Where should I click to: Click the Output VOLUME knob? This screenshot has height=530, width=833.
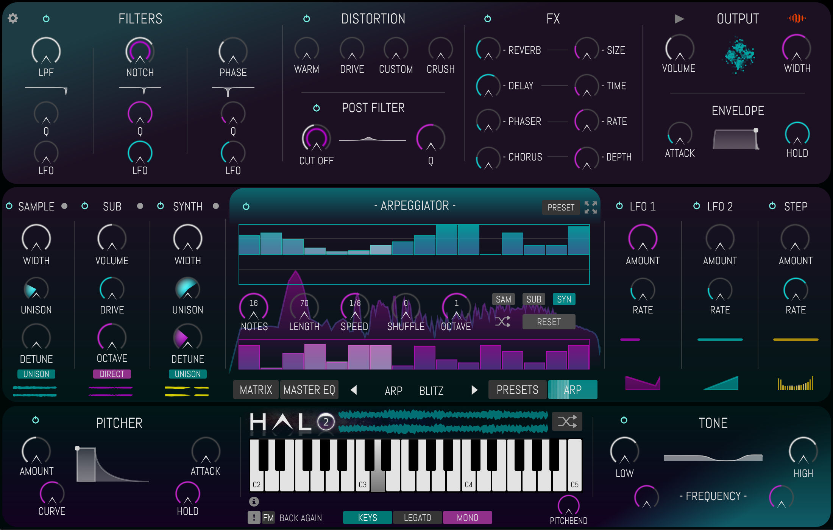pos(680,49)
